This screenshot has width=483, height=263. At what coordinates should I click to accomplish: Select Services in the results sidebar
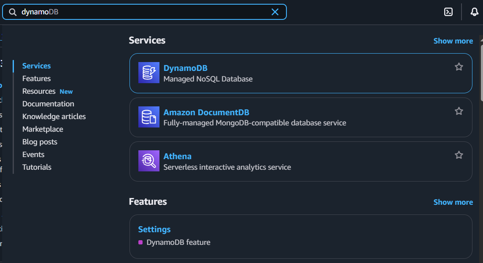click(x=36, y=66)
